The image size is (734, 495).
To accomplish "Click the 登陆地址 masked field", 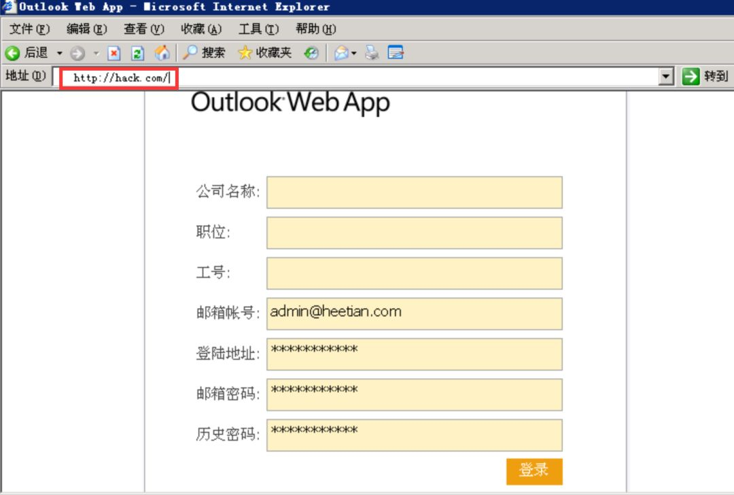I will (x=415, y=354).
